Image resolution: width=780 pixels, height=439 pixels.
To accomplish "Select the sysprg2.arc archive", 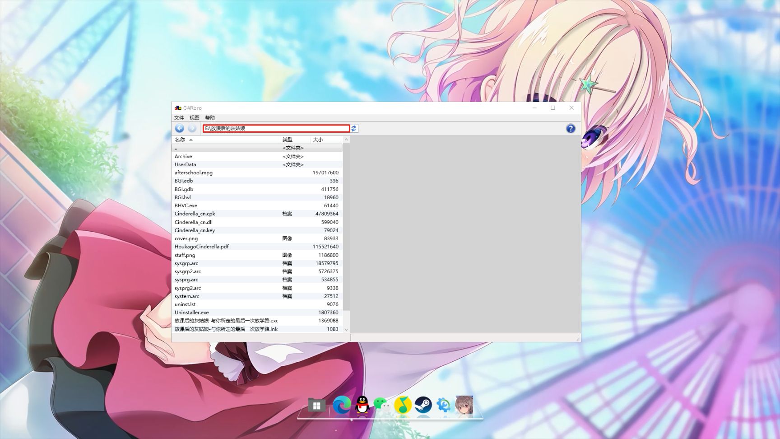I will pos(257,288).
